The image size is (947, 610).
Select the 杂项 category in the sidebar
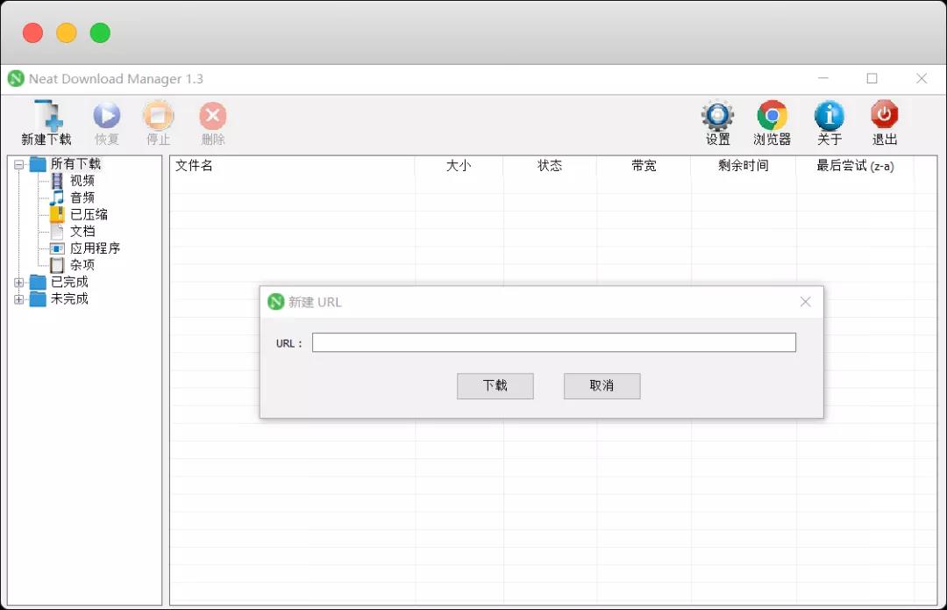pyautogui.click(x=81, y=264)
